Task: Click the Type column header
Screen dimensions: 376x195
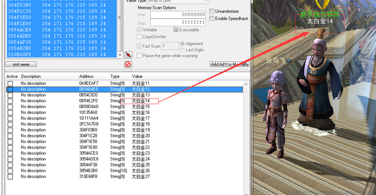Action: [115, 76]
